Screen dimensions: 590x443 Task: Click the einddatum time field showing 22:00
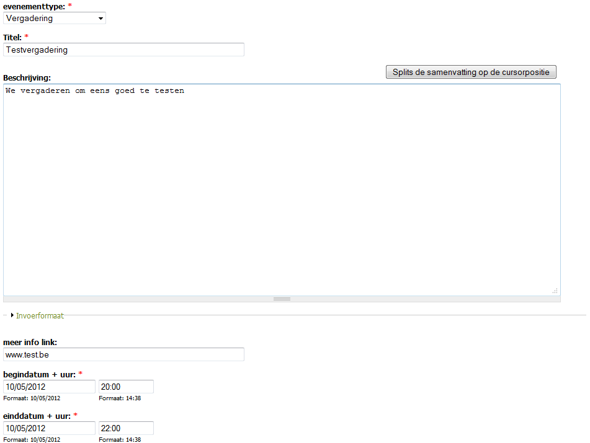click(125, 428)
